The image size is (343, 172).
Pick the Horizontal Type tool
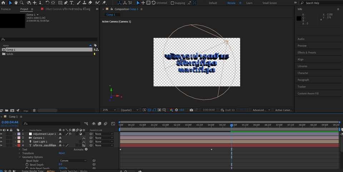point(72,3)
